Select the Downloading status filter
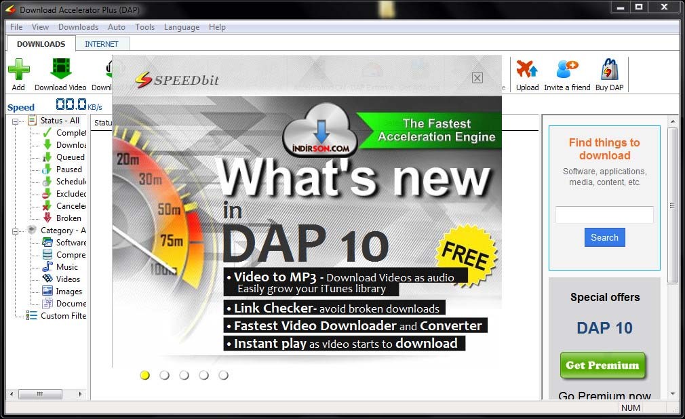685x419 pixels. (x=64, y=145)
